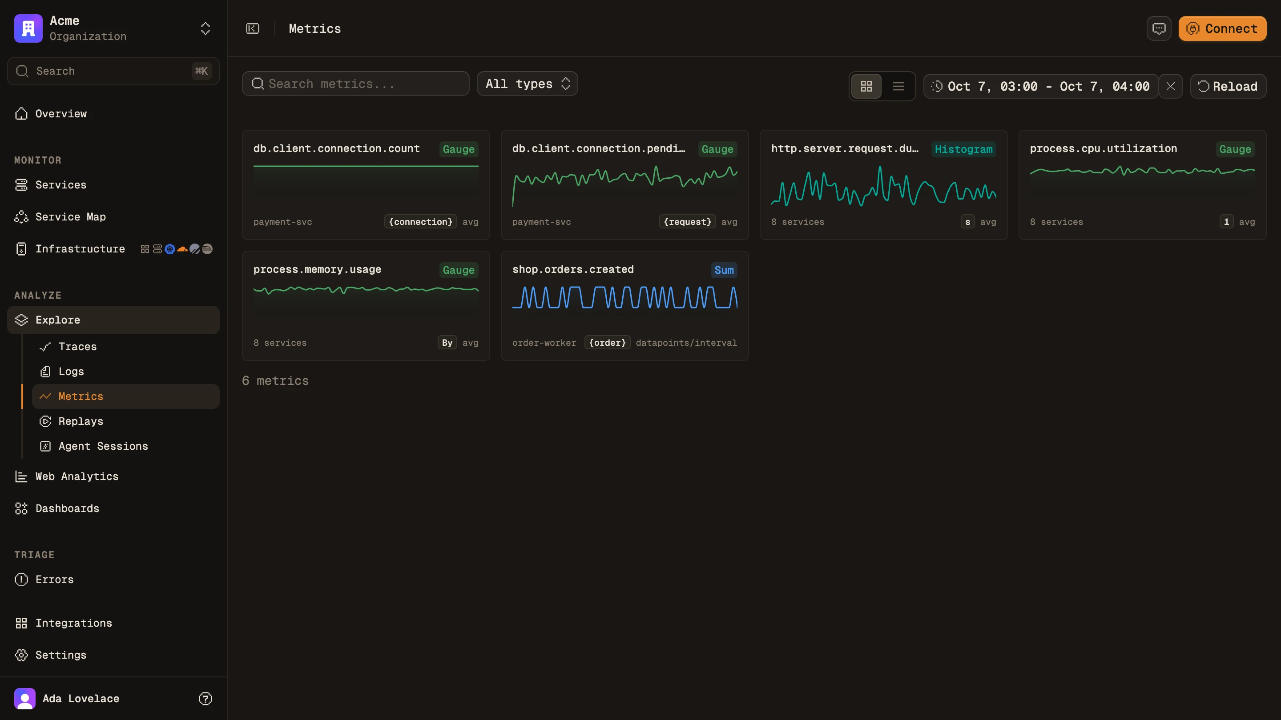Click the Errors alert icon
This screenshot has width=1281, height=720.
coord(21,580)
